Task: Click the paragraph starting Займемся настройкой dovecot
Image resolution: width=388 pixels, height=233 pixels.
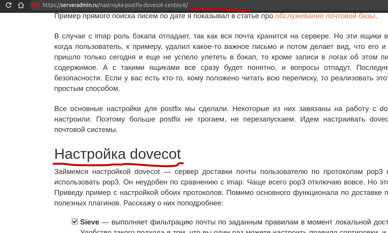Action: (x=221, y=187)
